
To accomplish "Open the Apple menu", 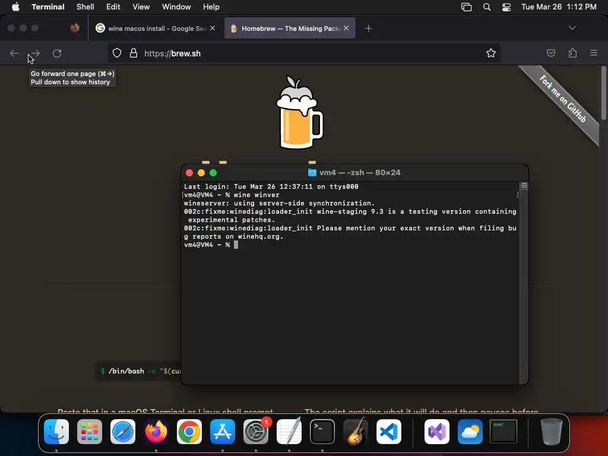I will pyautogui.click(x=15, y=7).
